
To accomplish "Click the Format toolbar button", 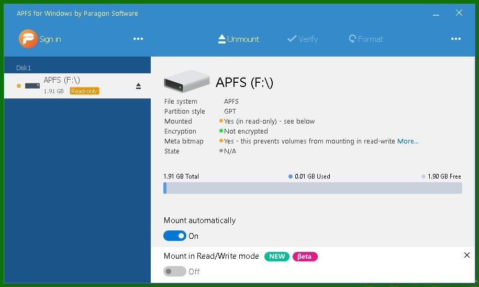I will click(366, 39).
